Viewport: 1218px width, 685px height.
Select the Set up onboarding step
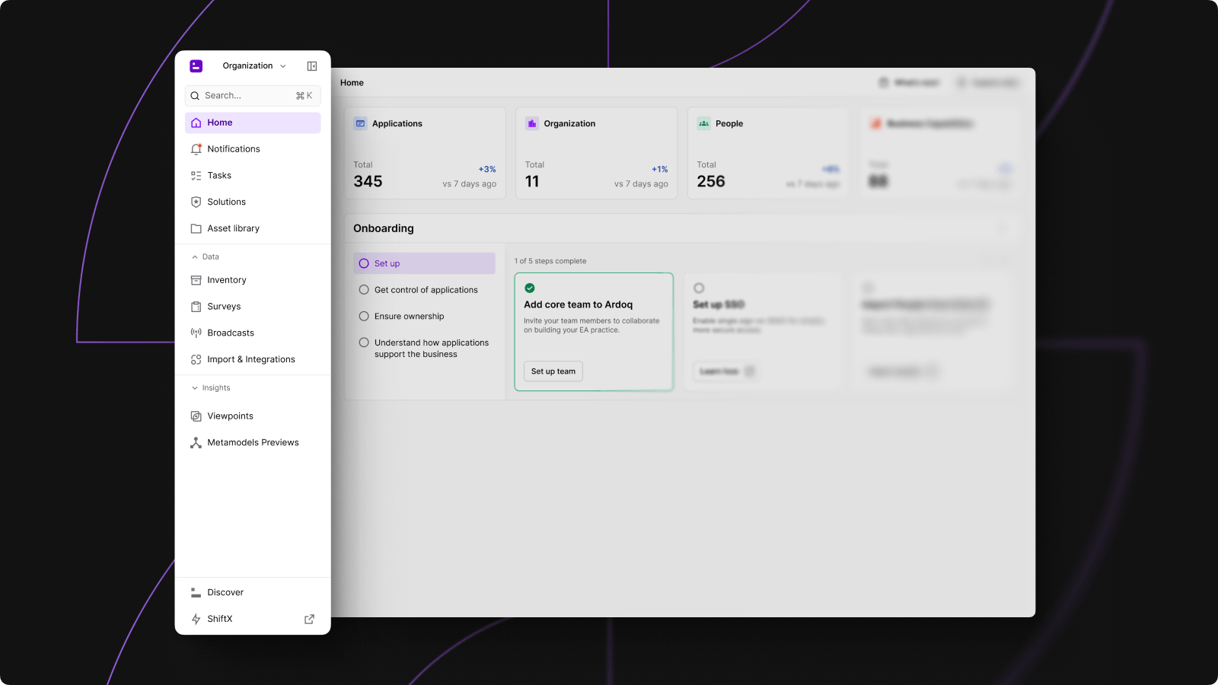[424, 263]
